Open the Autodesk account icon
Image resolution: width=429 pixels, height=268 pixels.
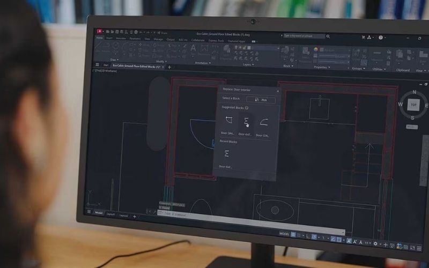pyautogui.click(x=369, y=37)
